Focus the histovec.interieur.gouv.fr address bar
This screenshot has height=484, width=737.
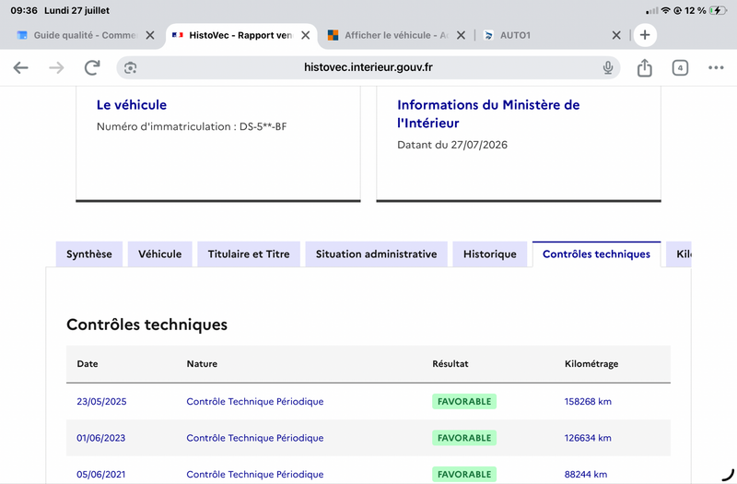(368, 67)
